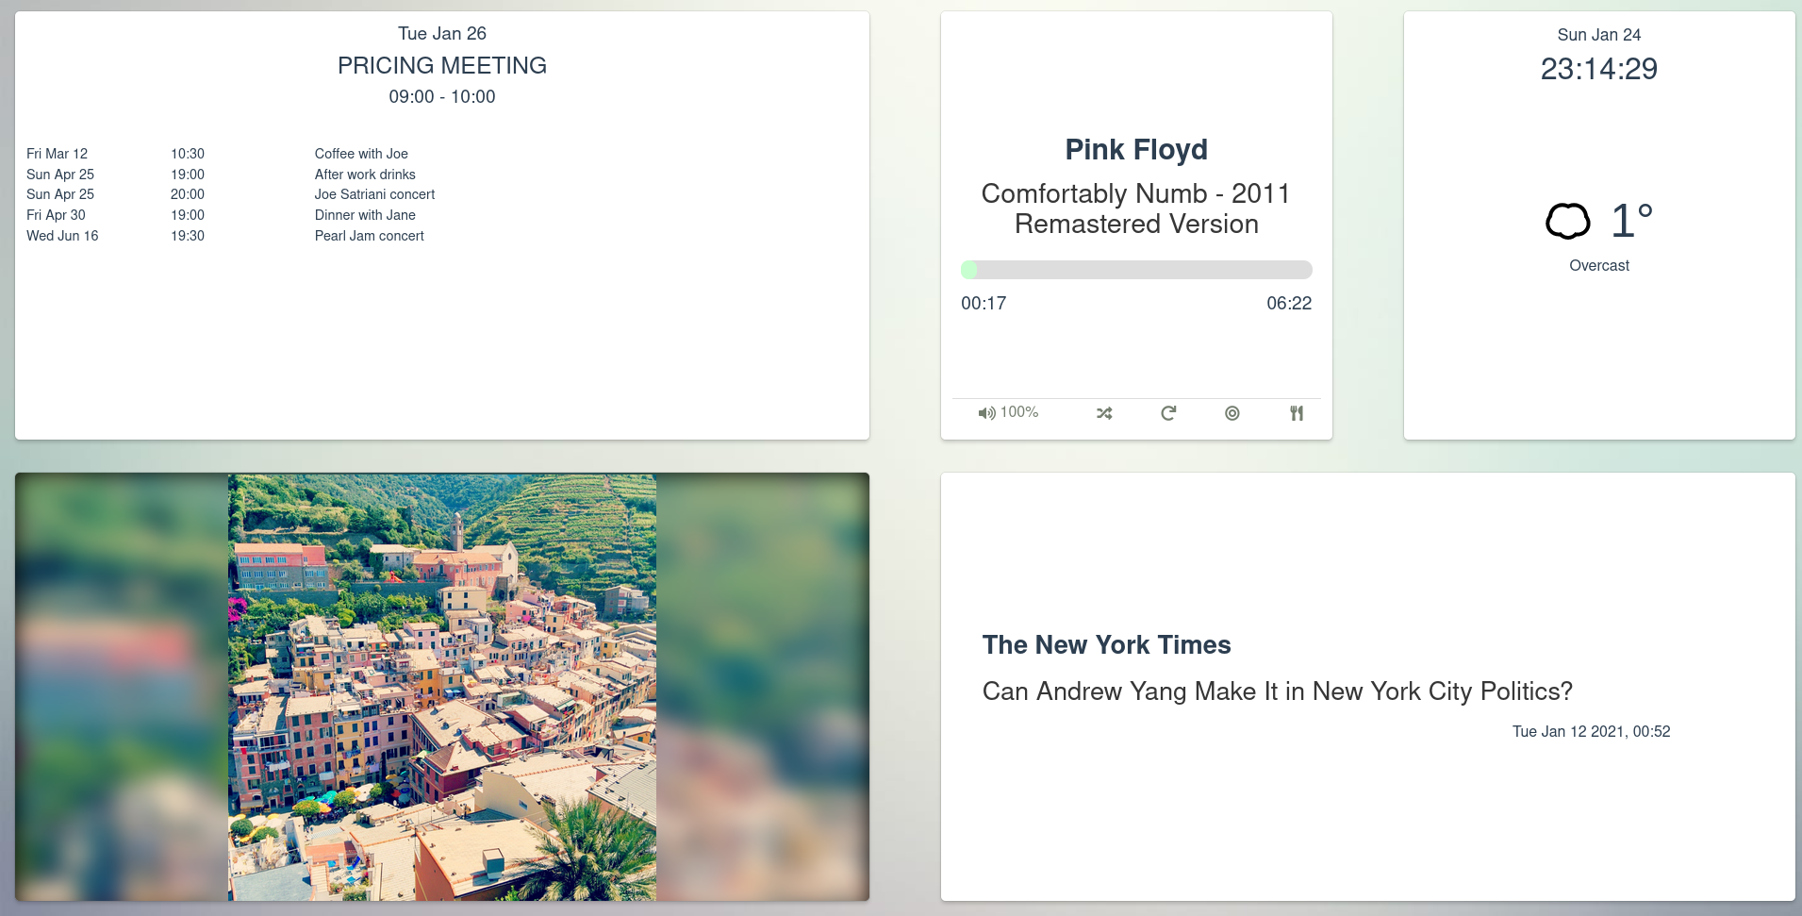Toggle shuffle mode in music player
This screenshot has height=916, width=1802.
[x=1104, y=413]
